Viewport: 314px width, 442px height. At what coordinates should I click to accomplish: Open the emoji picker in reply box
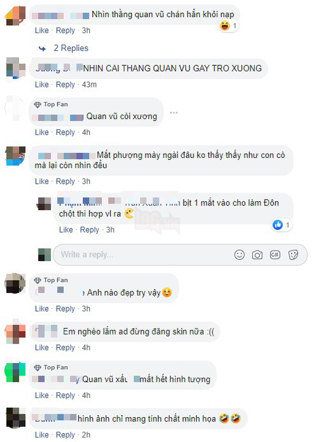[x=240, y=255]
